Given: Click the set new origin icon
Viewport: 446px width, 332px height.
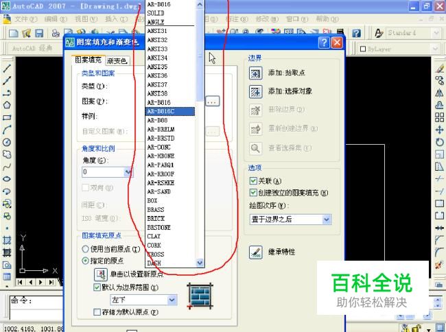Looking at the screenshot, I should coord(101,274).
